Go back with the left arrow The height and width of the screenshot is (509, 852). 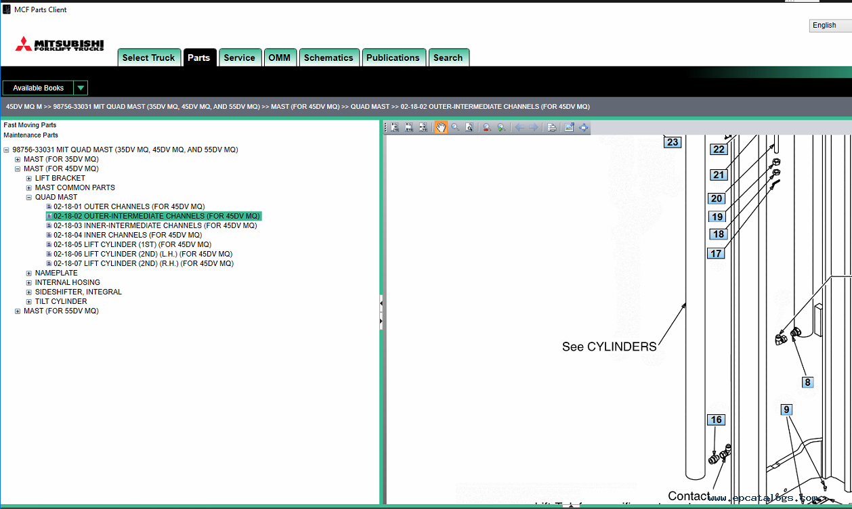click(x=519, y=127)
